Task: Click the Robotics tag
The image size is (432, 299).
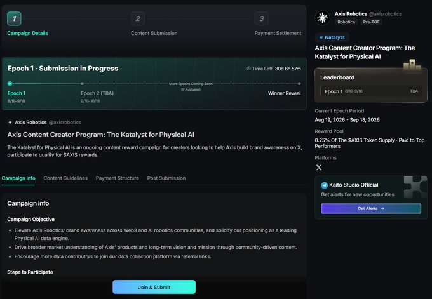Action: point(346,22)
